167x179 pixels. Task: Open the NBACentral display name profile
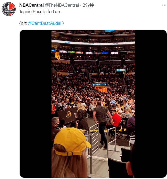coord(31,5)
